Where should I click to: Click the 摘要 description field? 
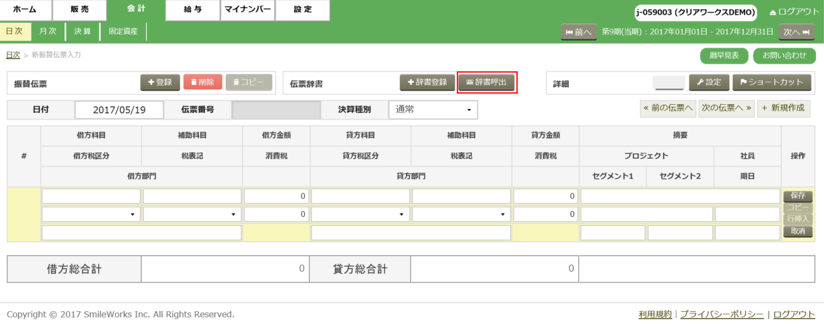click(681, 196)
